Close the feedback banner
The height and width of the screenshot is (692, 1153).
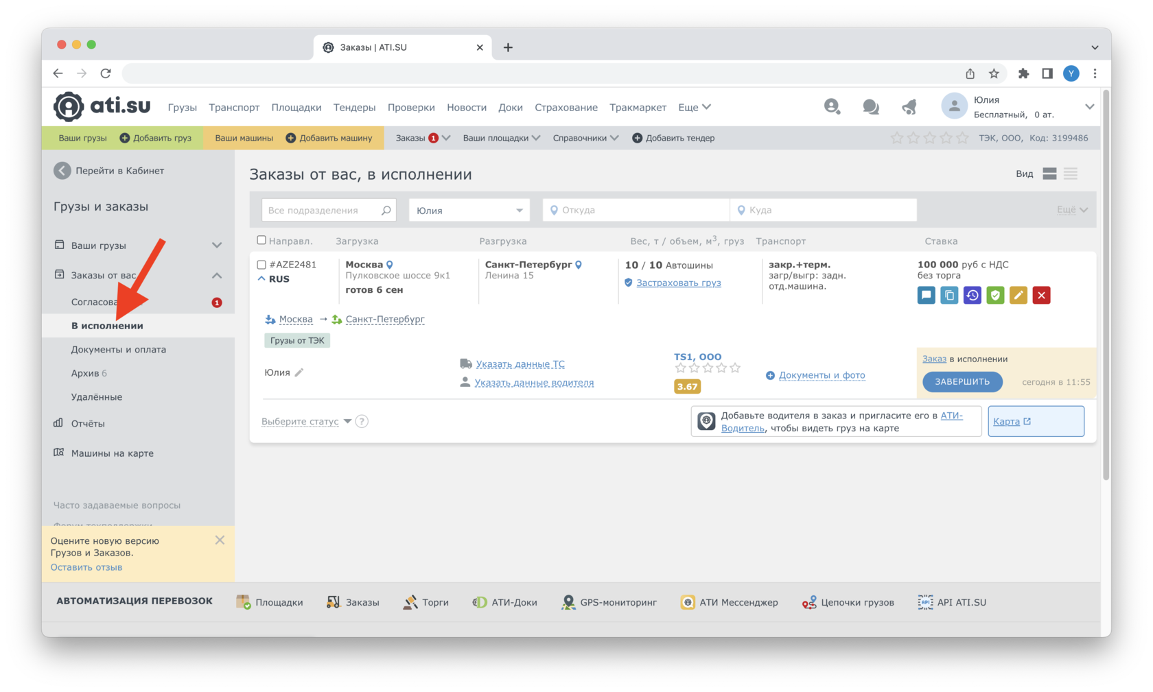pos(220,540)
